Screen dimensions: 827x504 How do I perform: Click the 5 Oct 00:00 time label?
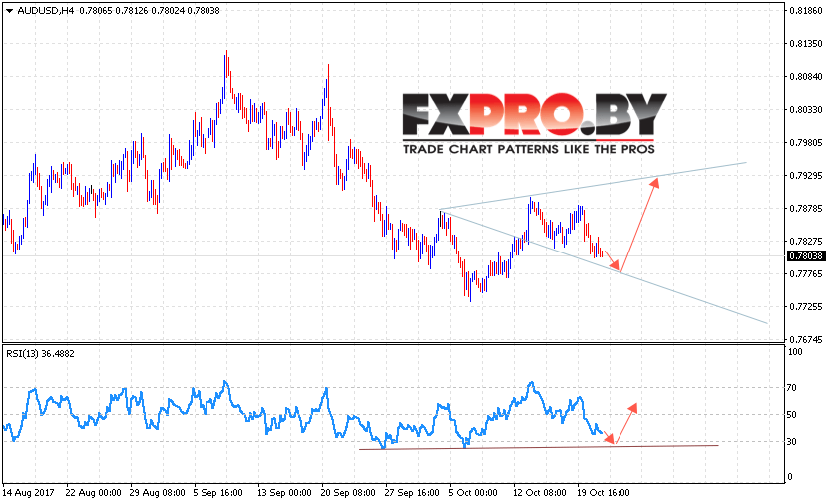[x=473, y=493]
